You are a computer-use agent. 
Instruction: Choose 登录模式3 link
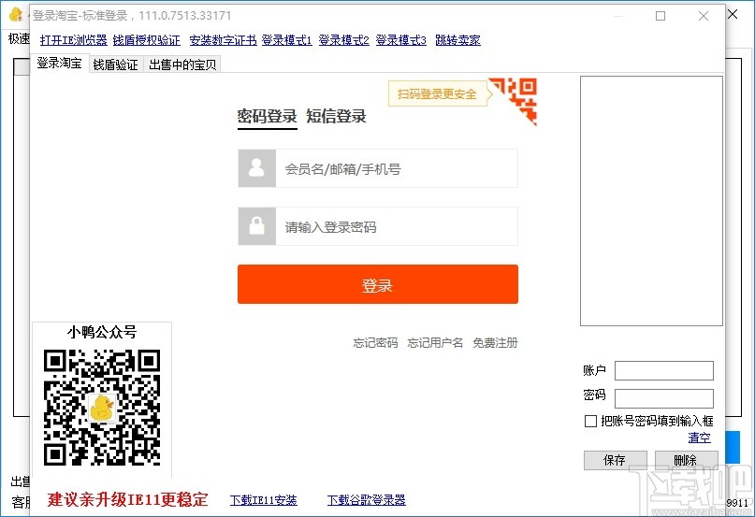pyautogui.click(x=401, y=40)
